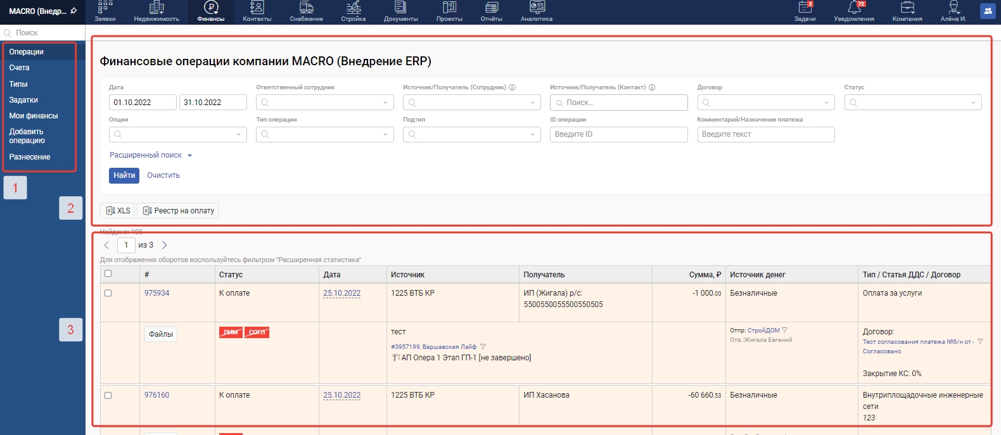
Task: Open the Тип операции dropdown
Action: [x=324, y=134]
